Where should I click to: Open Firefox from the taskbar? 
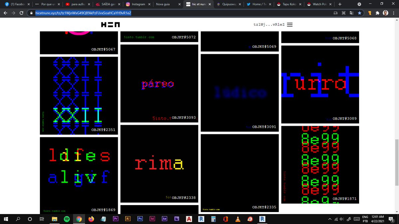coord(91,219)
